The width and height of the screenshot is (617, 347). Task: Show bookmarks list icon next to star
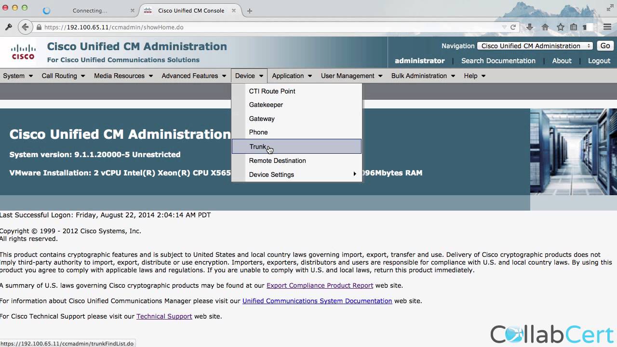click(574, 27)
